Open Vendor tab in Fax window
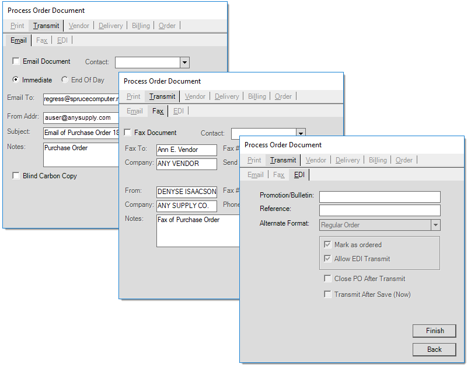 coord(196,96)
